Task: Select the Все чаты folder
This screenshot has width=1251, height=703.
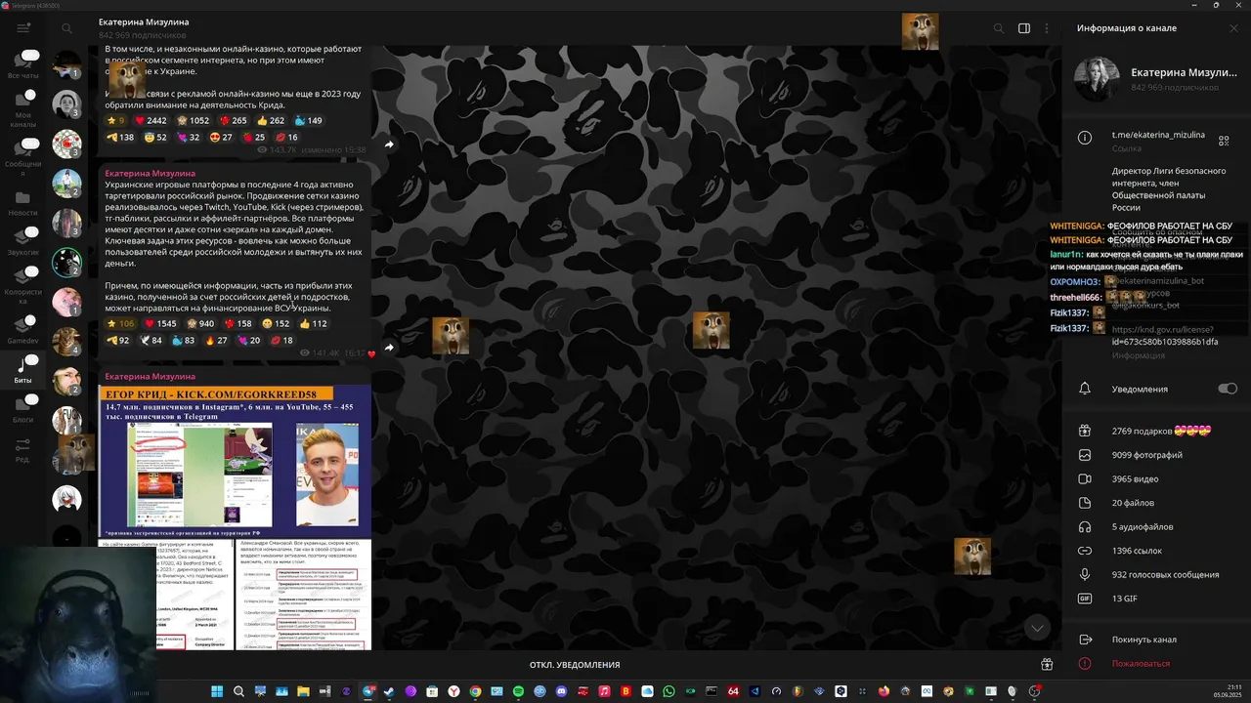Action: coord(23,65)
